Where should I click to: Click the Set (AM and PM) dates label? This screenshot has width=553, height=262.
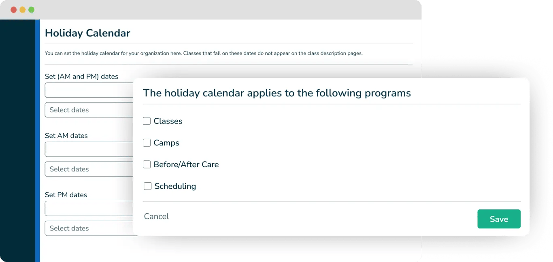coord(81,77)
